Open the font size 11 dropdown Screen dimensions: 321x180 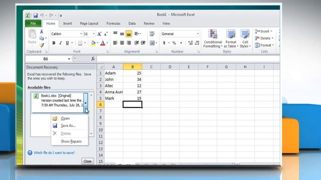94,34
